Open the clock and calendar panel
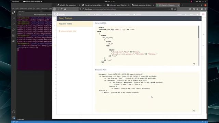Image resolution: width=219 pixels, height=123 pixels. click(x=109, y=1)
